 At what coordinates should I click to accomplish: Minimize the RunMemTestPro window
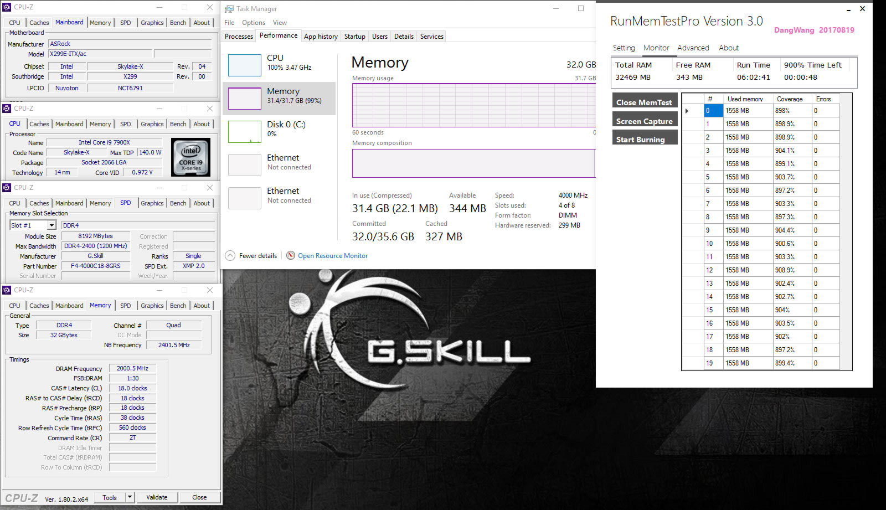point(849,9)
